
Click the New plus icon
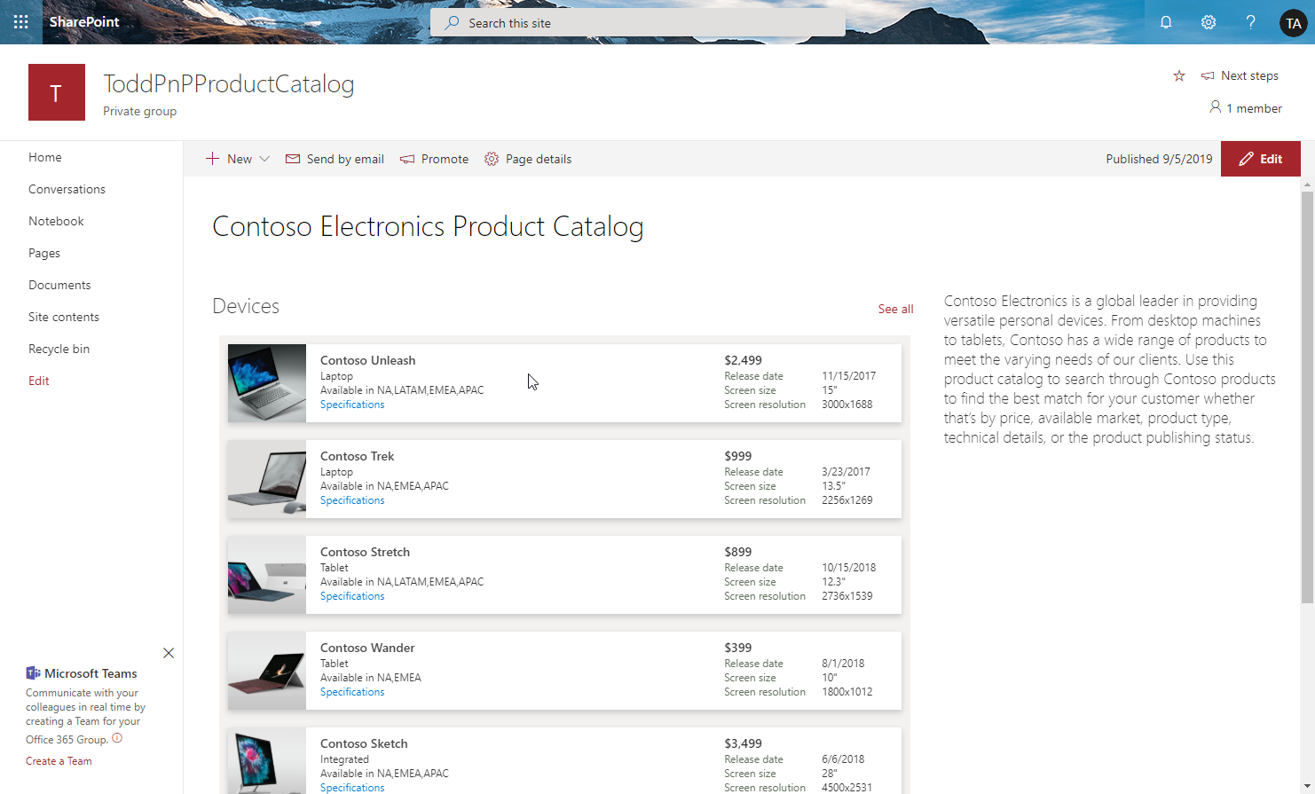point(212,159)
